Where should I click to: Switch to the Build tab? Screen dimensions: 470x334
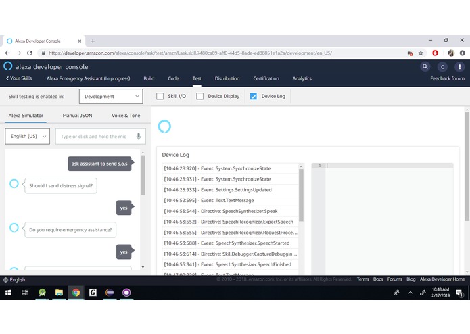click(149, 78)
